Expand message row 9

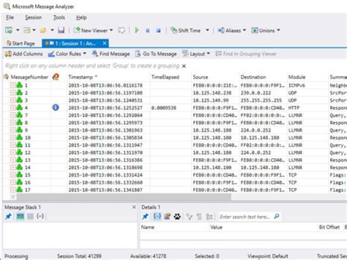coord(13,130)
